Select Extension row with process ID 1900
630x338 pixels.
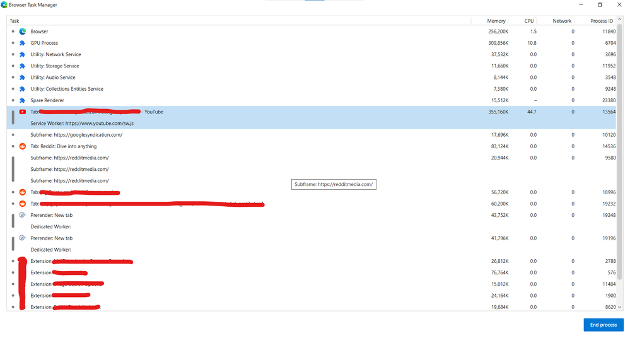pyautogui.click(x=312, y=295)
